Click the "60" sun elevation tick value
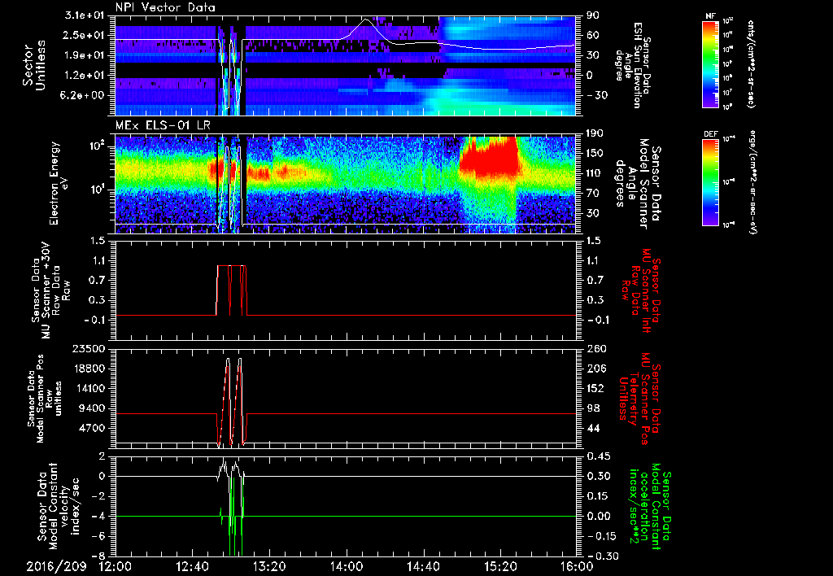 coord(592,35)
